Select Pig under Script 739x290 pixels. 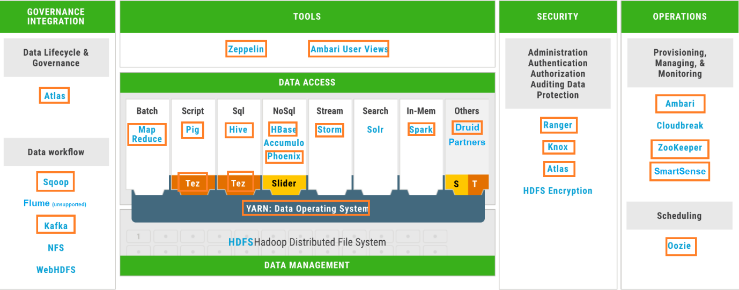pyautogui.click(x=193, y=129)
